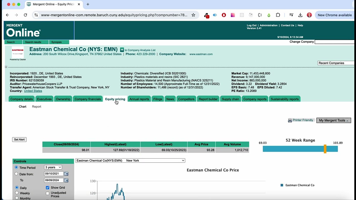356x200 pixels.
Task: Expand My Mergent Tools menu
Action: coord(334,120)
